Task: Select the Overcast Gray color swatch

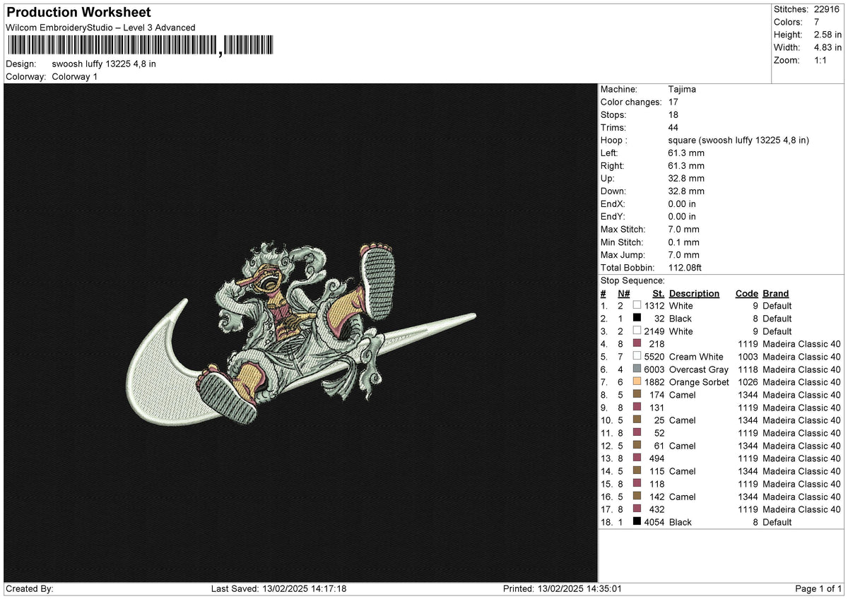Action: [x=637, y=369]
